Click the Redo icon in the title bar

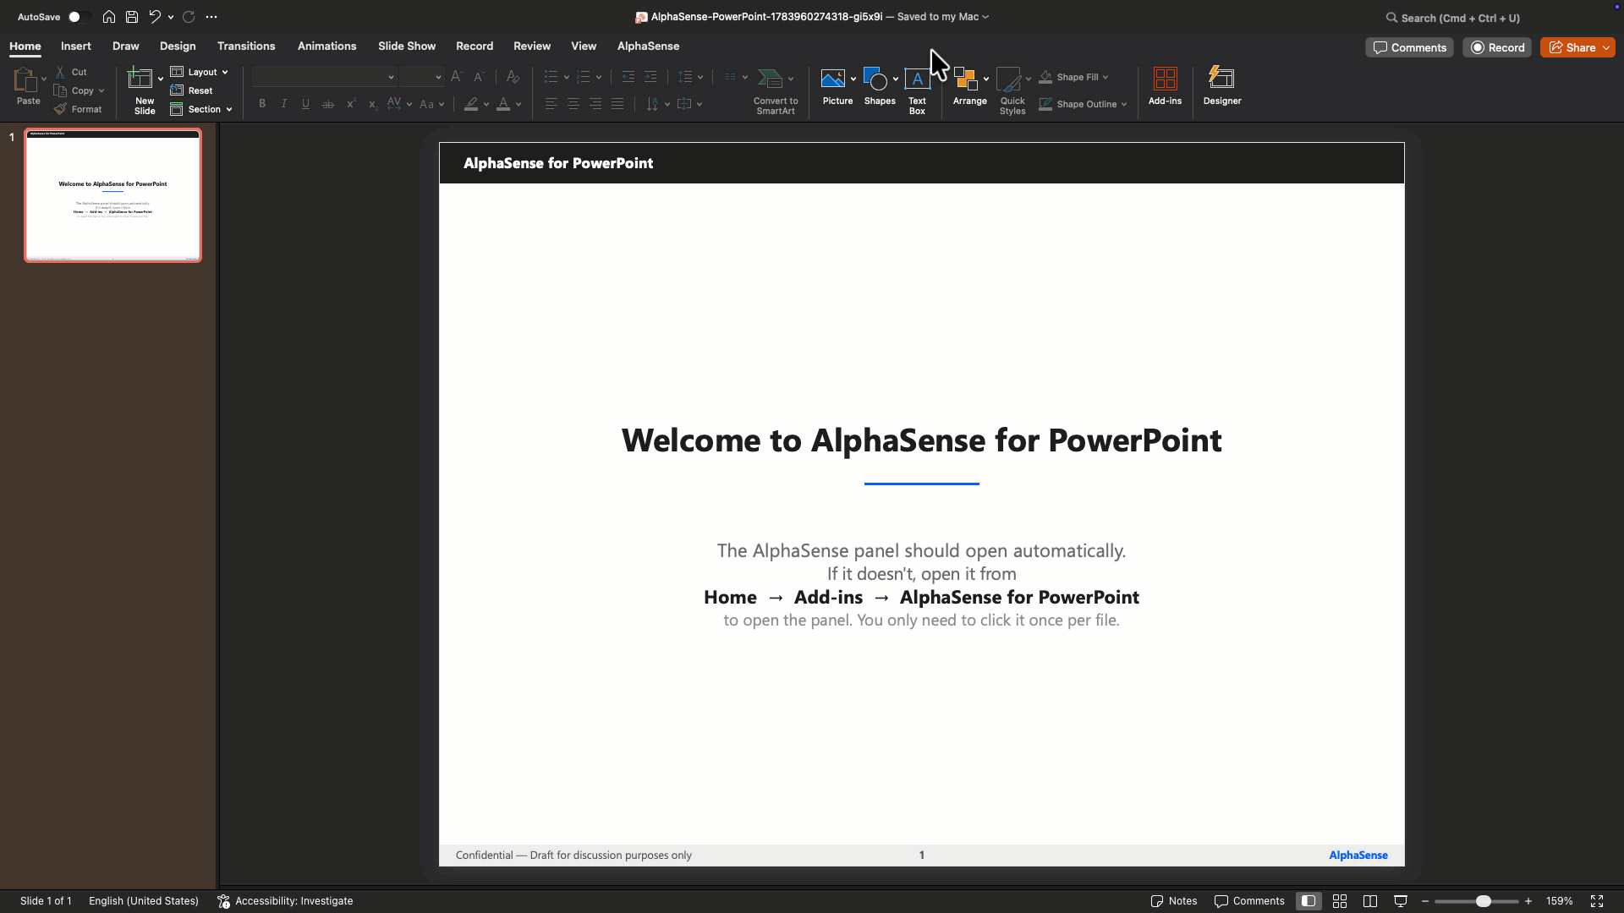pyautogui.click(x=189, y=17)
